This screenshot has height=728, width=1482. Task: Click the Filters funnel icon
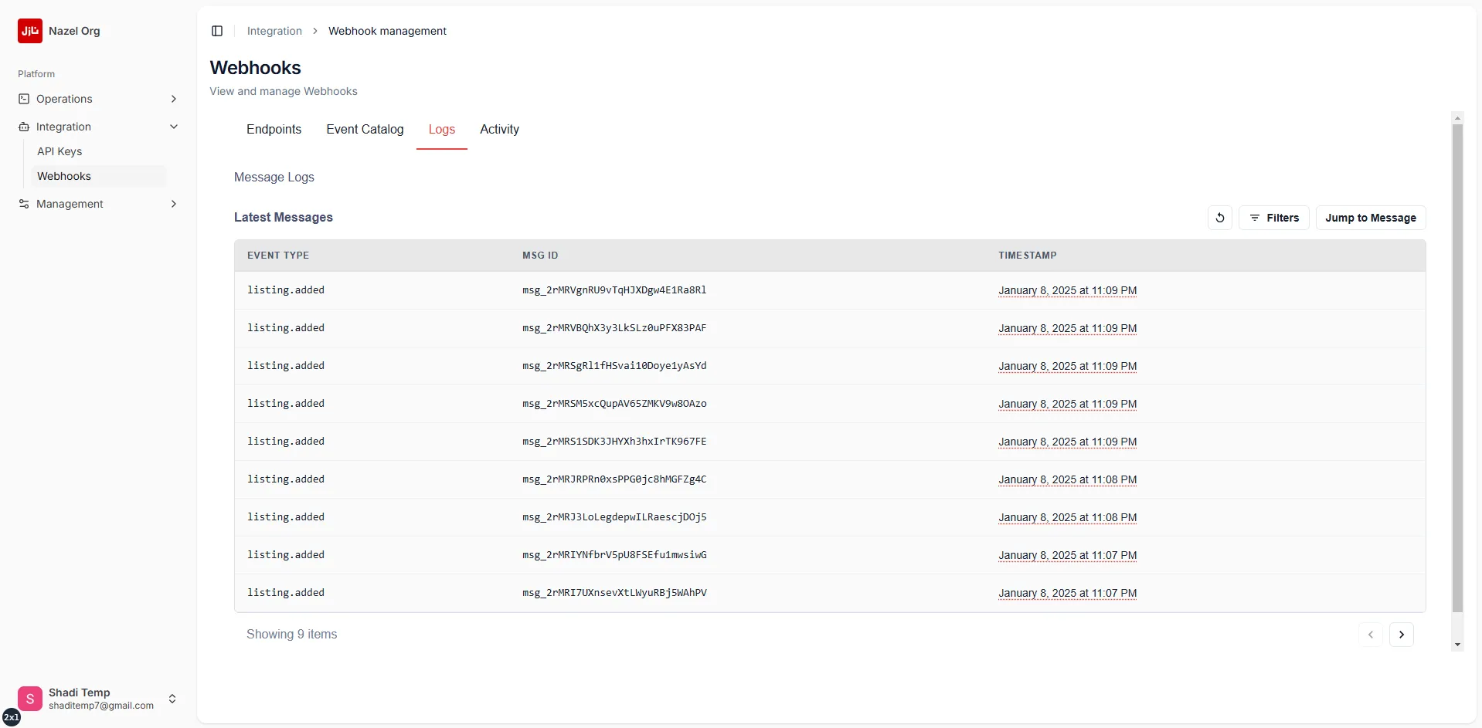1255,217
